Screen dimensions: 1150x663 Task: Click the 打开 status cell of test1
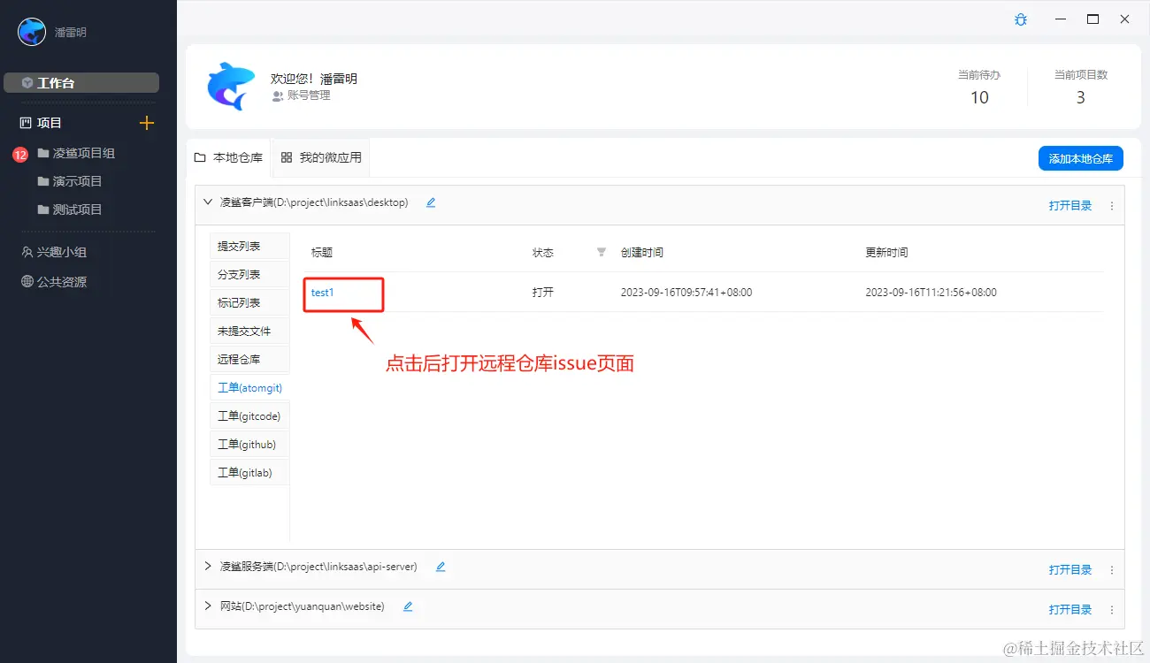pyautogui.click(x=543, y=293)
